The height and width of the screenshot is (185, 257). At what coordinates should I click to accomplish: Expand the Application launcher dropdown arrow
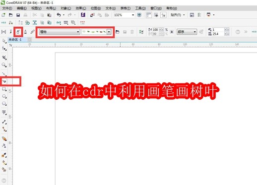(214, 15)
